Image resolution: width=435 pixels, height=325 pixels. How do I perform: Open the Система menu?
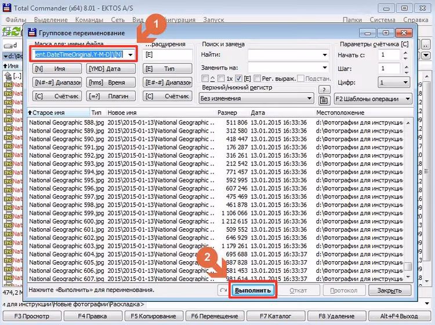(x=382, y=20)
